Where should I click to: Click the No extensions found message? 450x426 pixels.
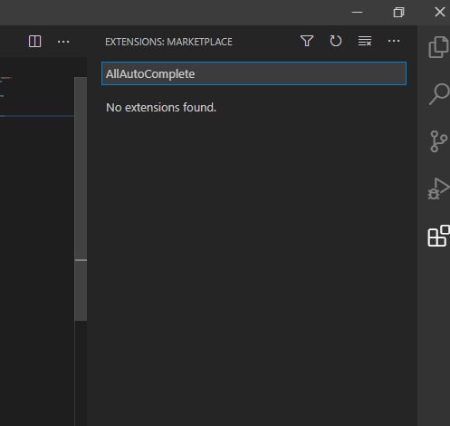(x=161, y=108)
